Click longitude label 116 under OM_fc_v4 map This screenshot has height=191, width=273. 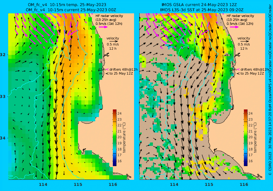coord(113,185)
